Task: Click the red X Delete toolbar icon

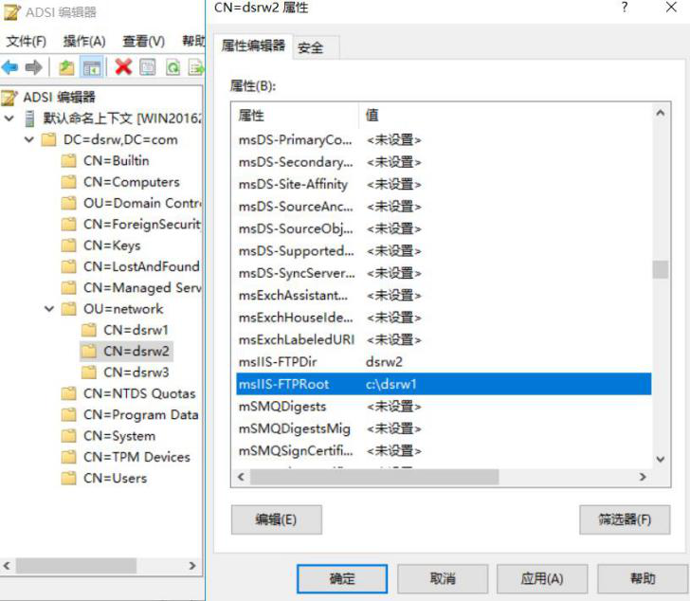Action: point(123,67)
